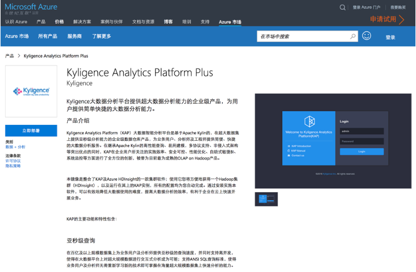Open 支持 in top navigation
The image size is (416, 272).
point(205,22)
